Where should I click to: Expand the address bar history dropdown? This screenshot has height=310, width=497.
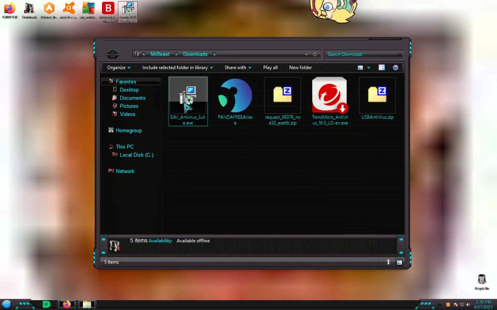[306, 54]
